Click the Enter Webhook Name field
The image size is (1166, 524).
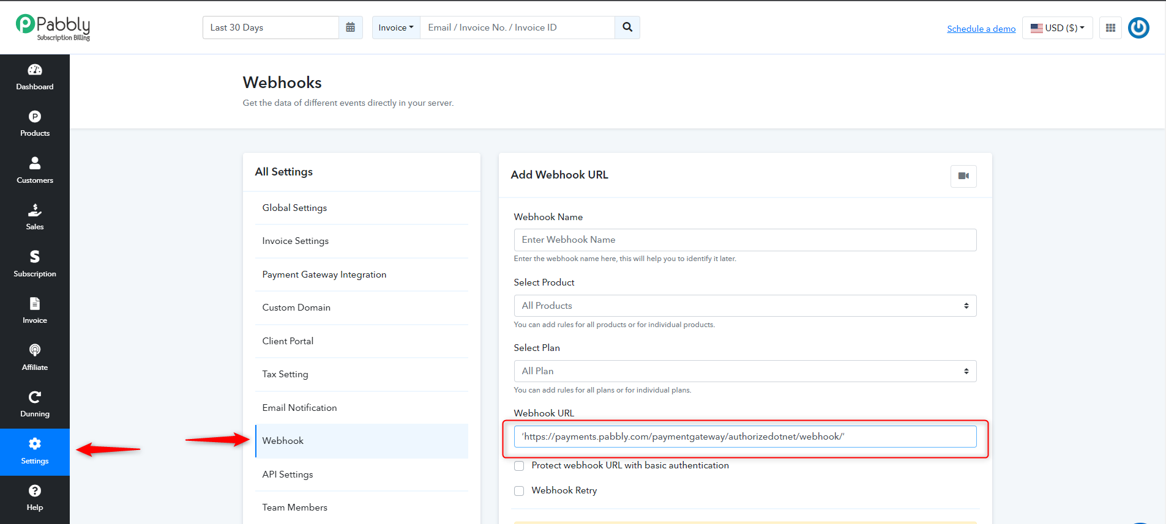(745, 240)
